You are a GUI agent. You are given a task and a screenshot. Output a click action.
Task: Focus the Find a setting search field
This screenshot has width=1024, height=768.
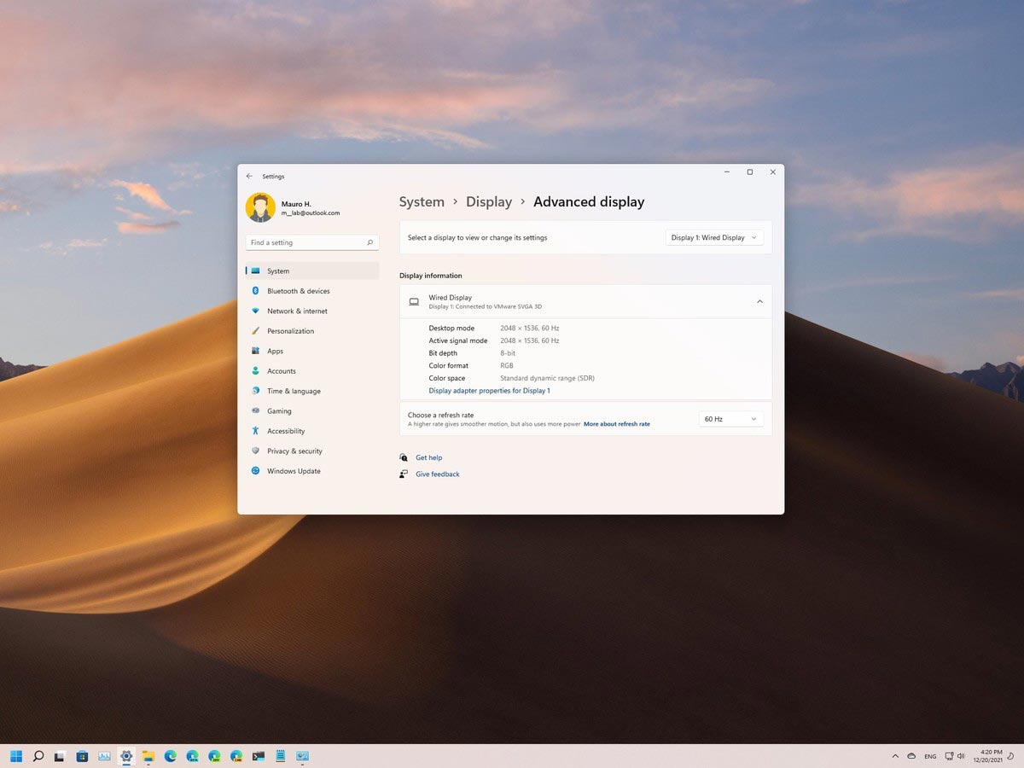tap(312, 243)
